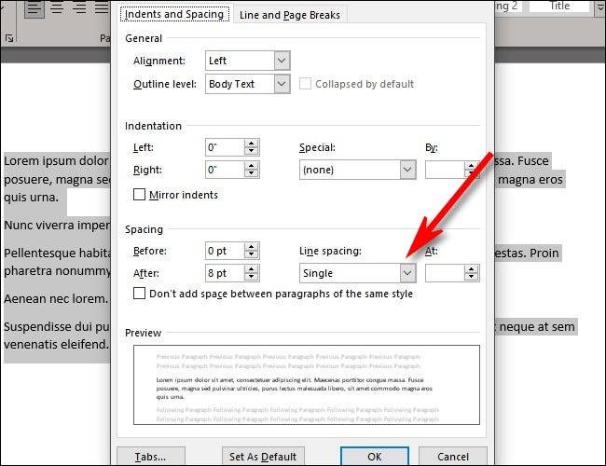Open the Special indentation dropdown
This screenshot has width=606, height=466.
click(406, 170)
